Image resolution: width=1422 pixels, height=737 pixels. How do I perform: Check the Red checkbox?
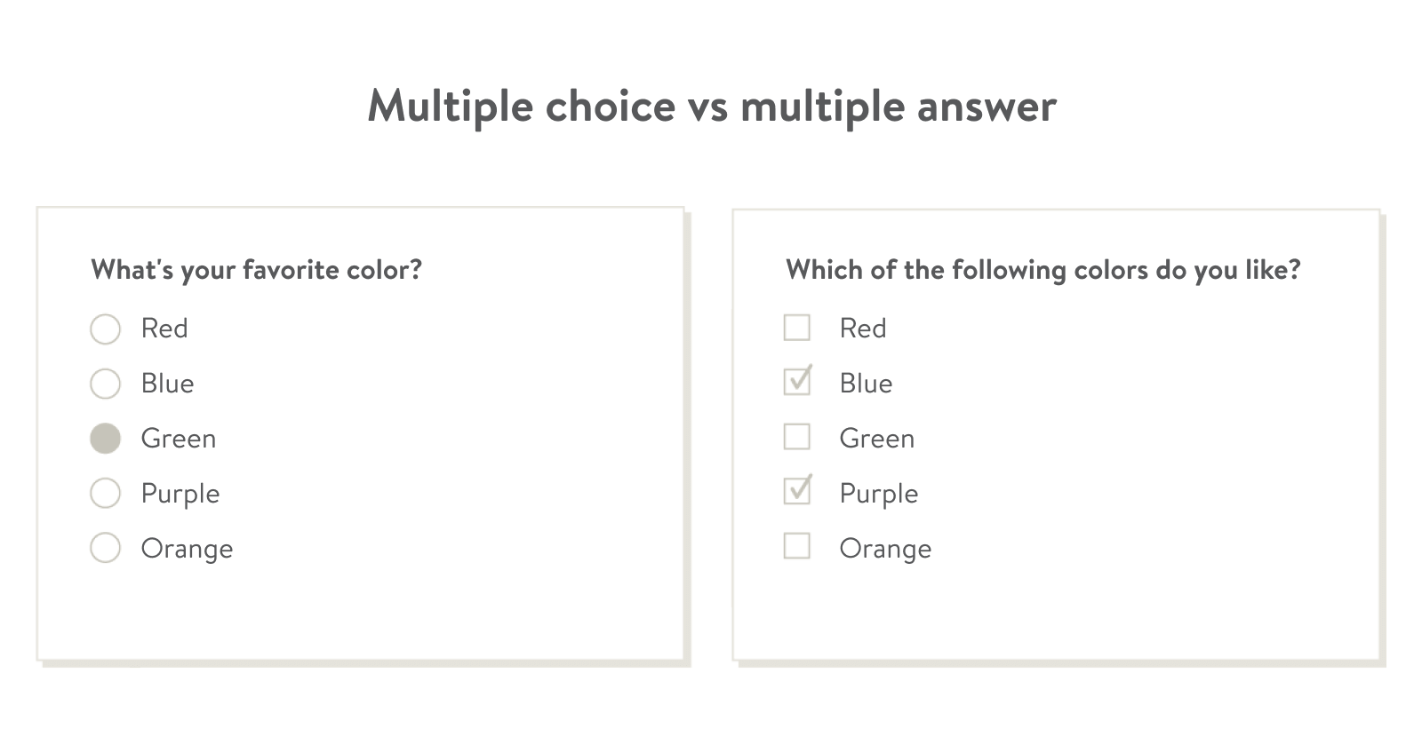click(x=797, y=328)
